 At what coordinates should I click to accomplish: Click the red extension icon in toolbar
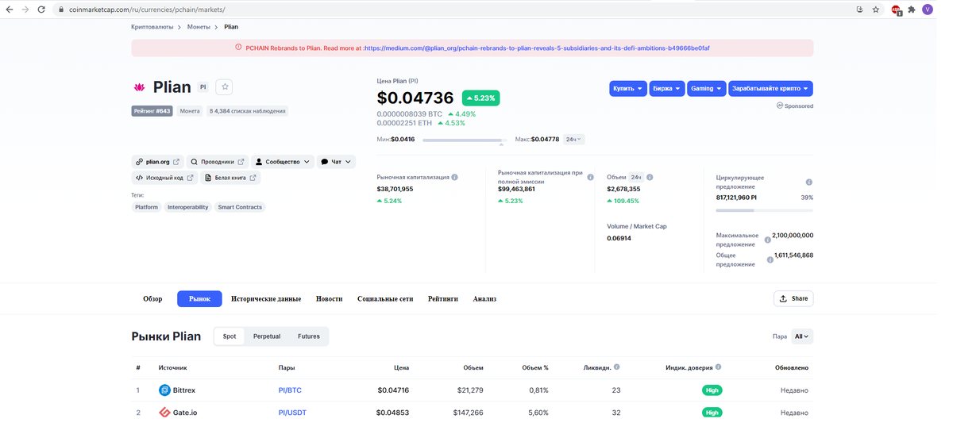(897, 10)
